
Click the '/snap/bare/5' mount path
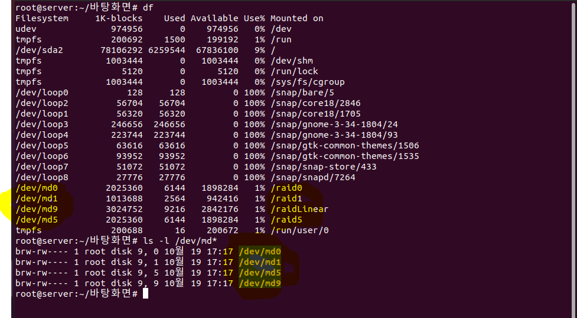(302, 92)
